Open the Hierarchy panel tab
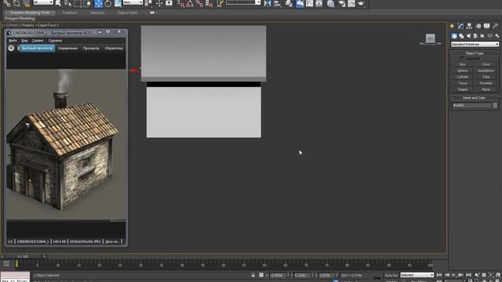502x282 pixels. point(469,26)
